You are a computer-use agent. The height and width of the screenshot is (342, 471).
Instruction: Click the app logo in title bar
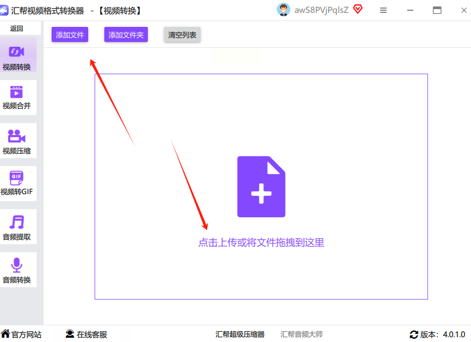pos(4,10)
